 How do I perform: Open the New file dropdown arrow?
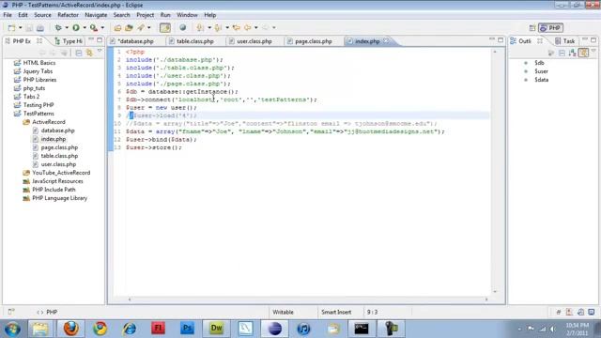point(21,27)
